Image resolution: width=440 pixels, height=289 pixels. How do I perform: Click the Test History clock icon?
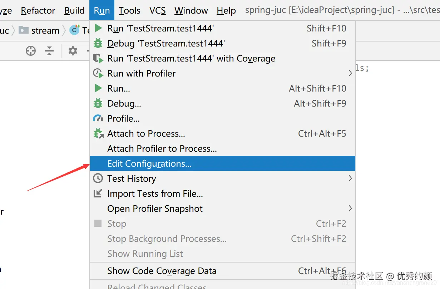point(98,178)
